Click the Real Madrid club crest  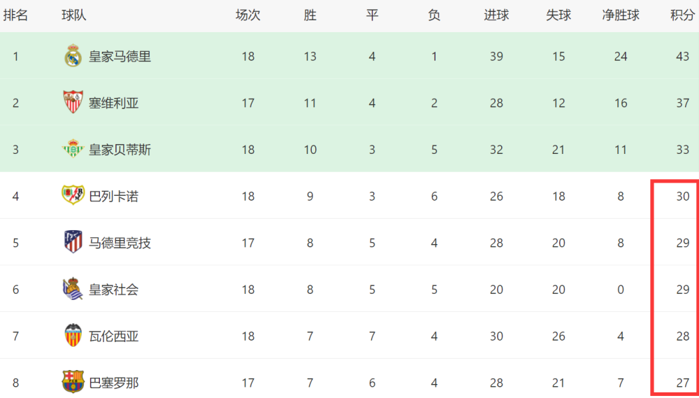pyautogui.click(x=73, y=56)
